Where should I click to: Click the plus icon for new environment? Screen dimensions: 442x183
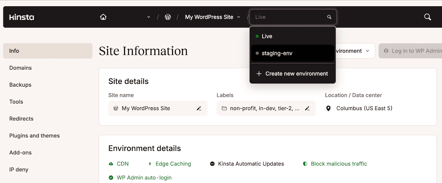[x=259, y=74]
